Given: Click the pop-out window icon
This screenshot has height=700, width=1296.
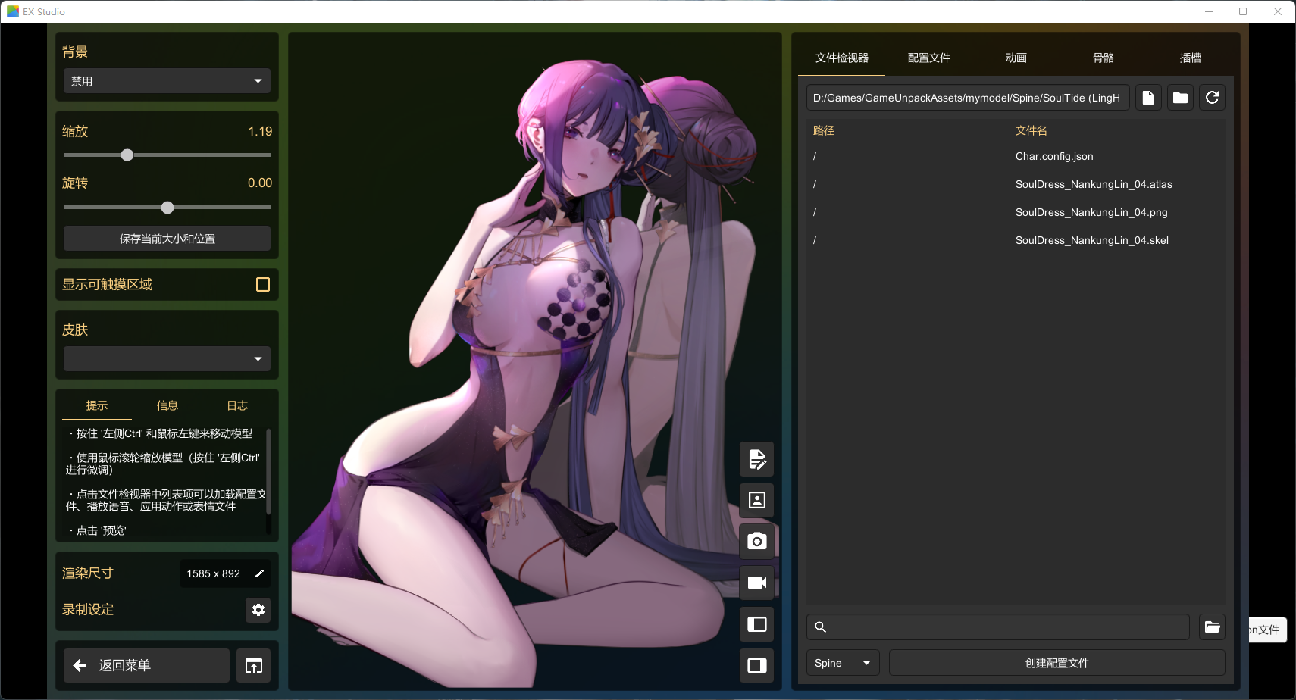Looking at the screenshot, I should click(x=254, y=666).
